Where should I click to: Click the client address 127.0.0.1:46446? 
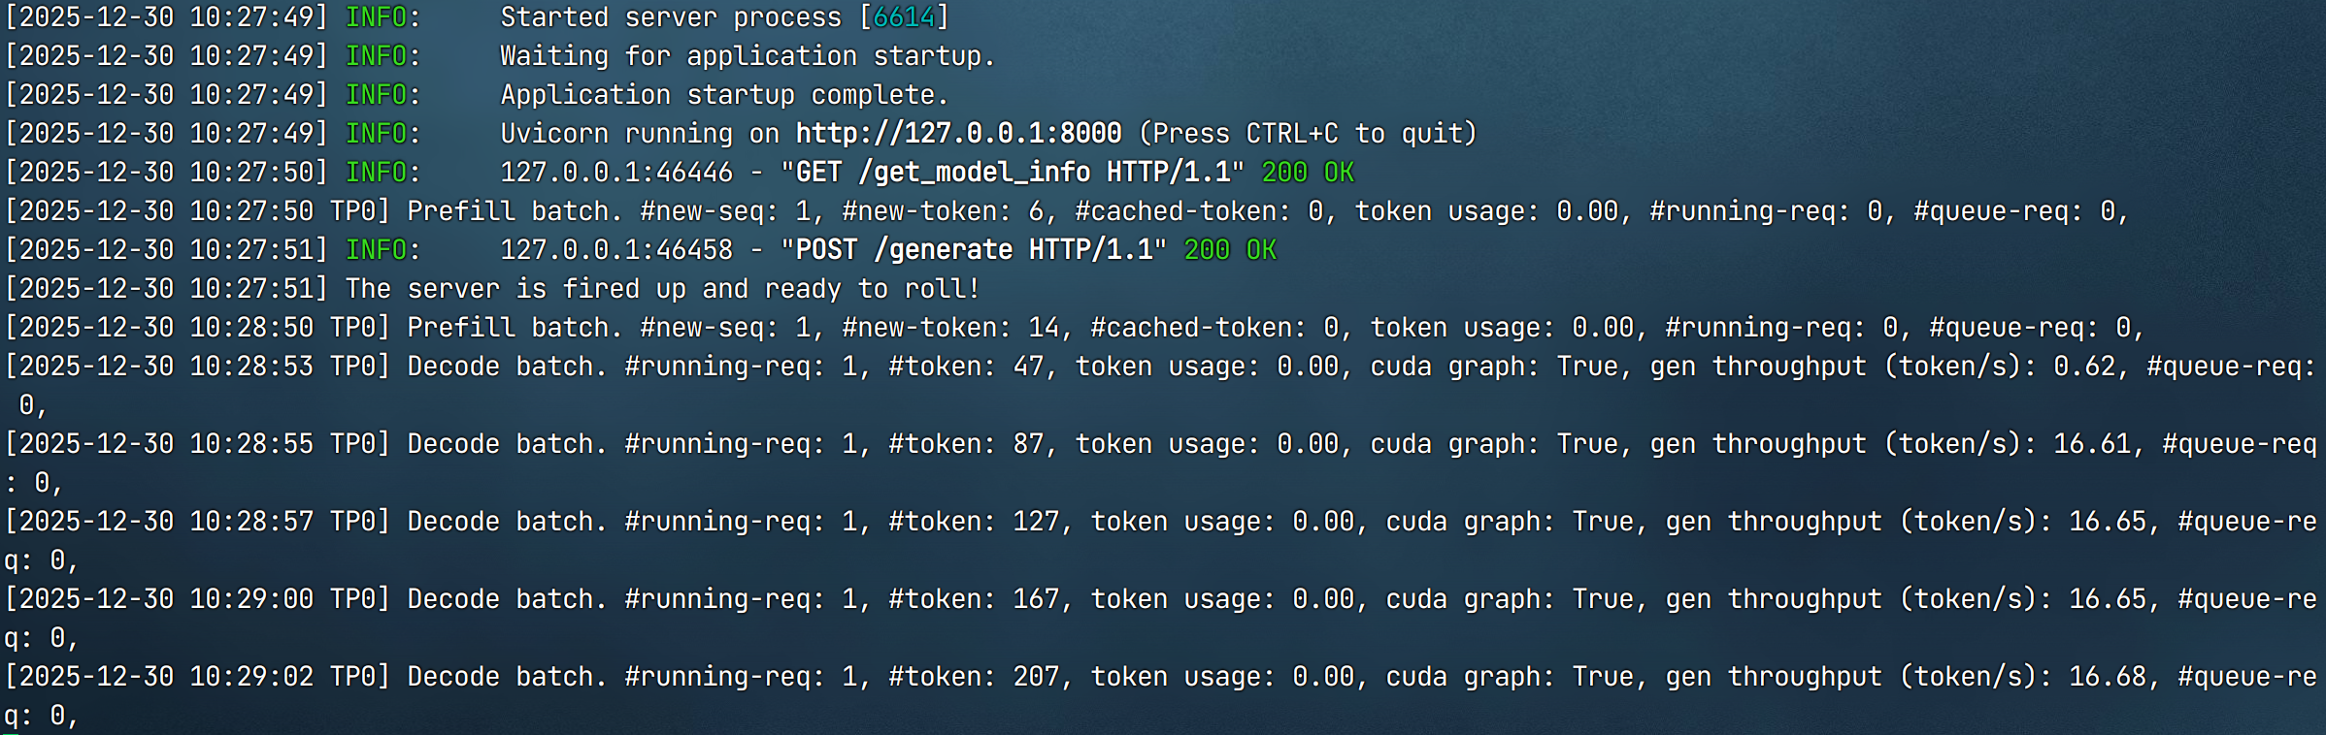616,173
